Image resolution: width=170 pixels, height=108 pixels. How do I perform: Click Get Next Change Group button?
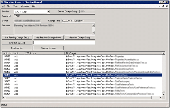coord(80,38)
